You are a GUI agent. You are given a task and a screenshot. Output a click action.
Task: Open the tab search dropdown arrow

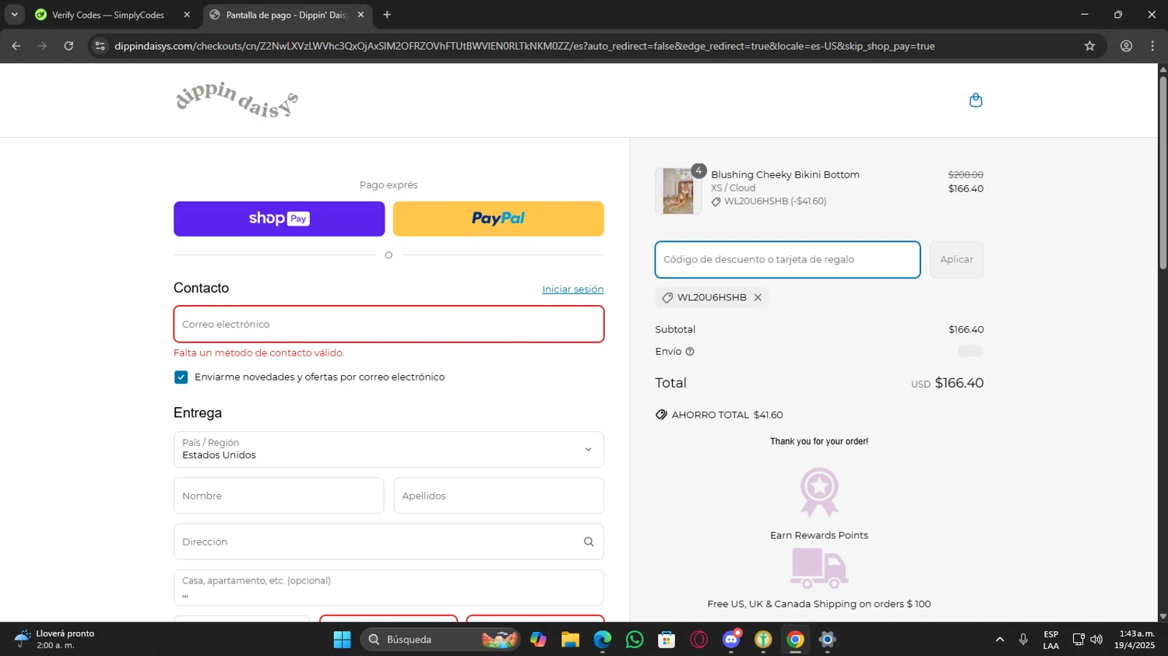click(14, 15)
